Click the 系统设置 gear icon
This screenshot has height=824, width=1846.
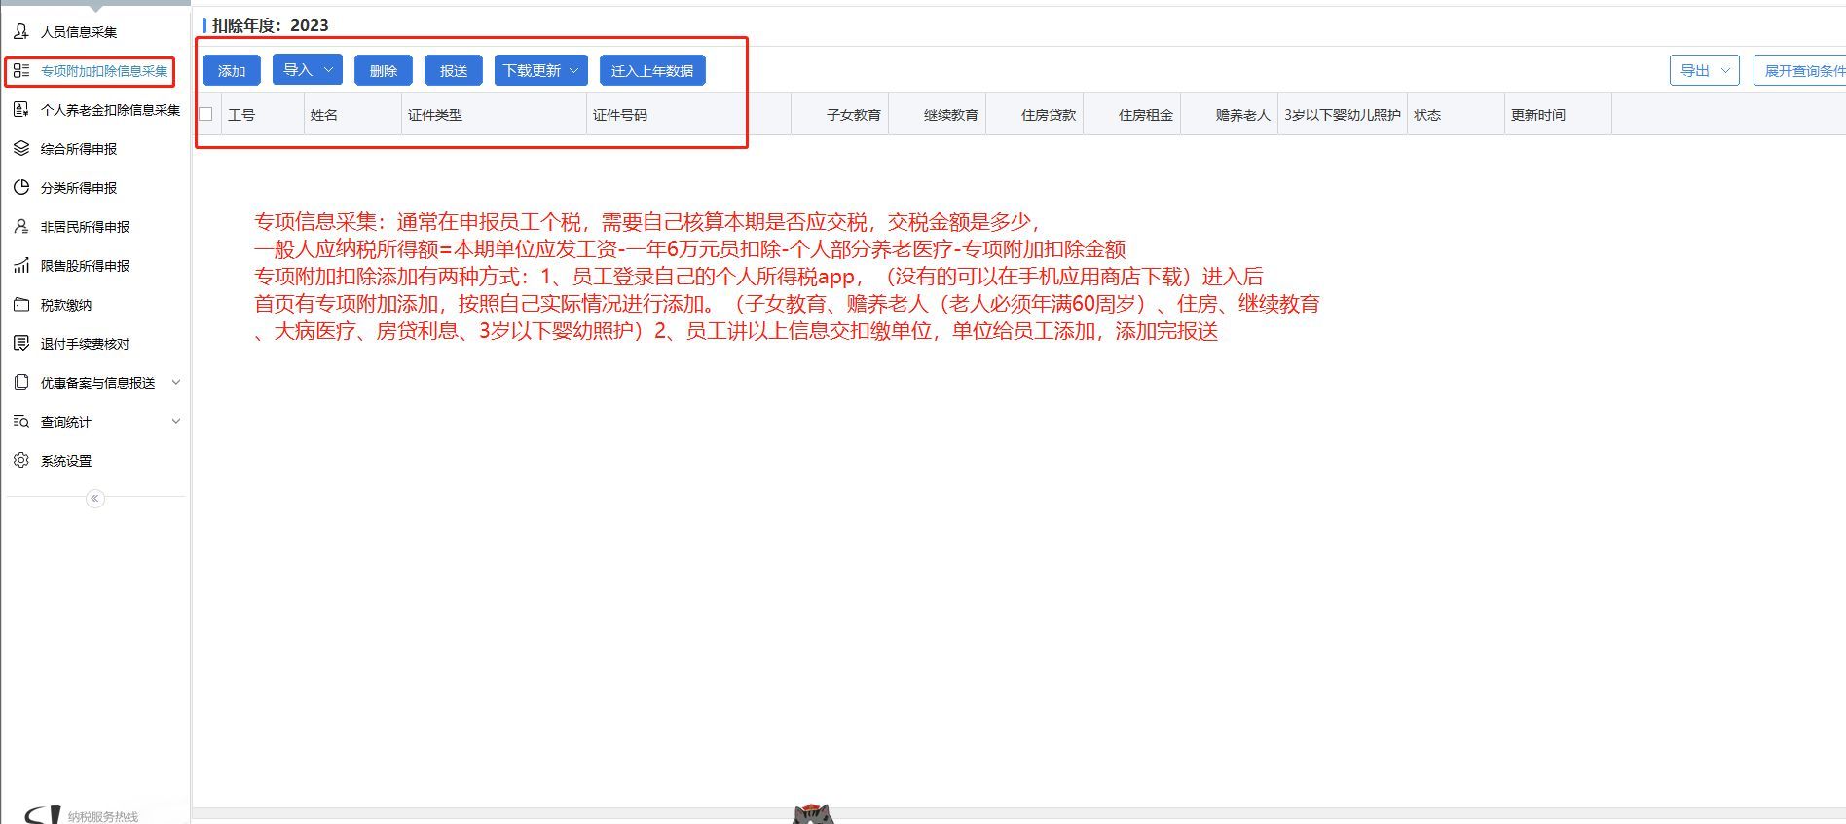point(21,461)
